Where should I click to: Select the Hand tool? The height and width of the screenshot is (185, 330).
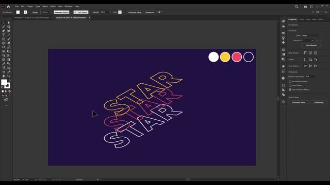pos(4,76)
